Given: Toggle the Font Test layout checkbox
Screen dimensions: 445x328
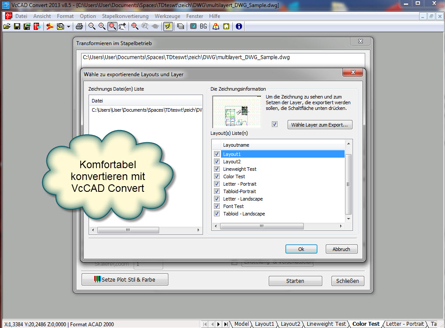Looking at the screenshot, I should click(217, 206).
